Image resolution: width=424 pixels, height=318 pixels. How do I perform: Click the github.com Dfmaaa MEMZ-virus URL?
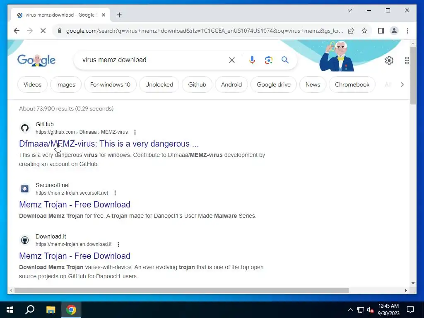coord(82,132)
